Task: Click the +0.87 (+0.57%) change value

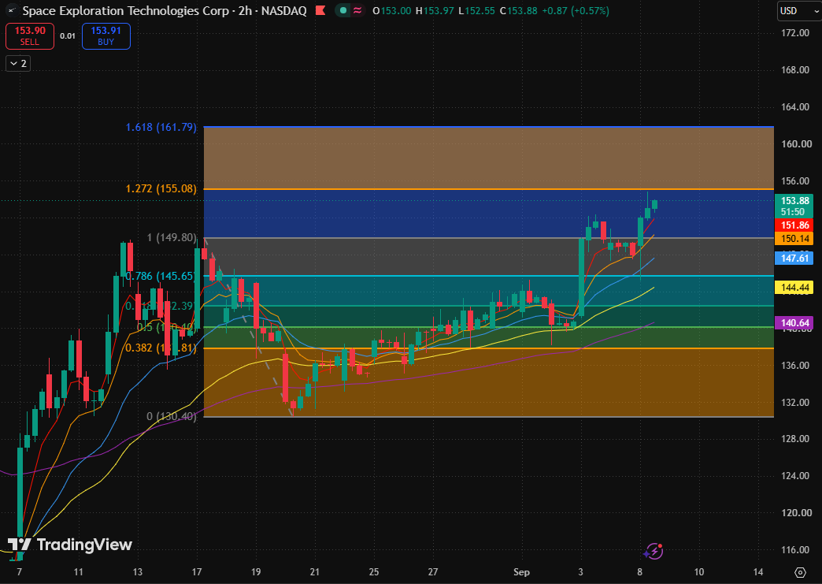Action: point(576,10)
